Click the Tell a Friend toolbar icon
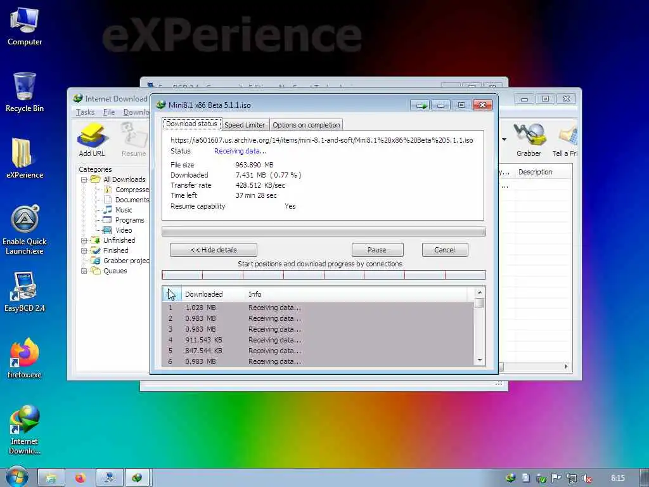 coord(565,140)
